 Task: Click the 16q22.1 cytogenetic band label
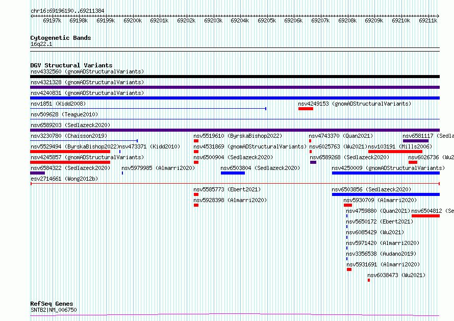click(41, 44)
